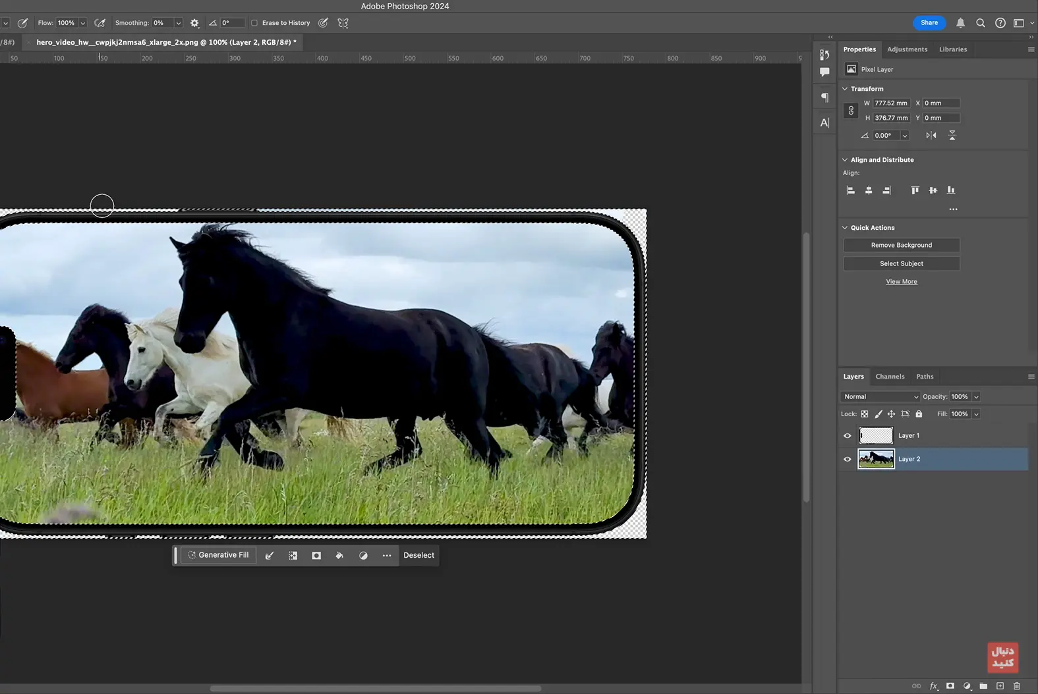Create a new layer plus icon

(1000, 686)
